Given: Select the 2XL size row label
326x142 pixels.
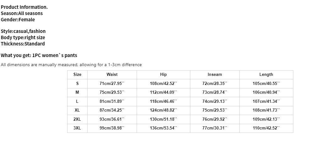Looking at the screenshot, I should 77,119.
